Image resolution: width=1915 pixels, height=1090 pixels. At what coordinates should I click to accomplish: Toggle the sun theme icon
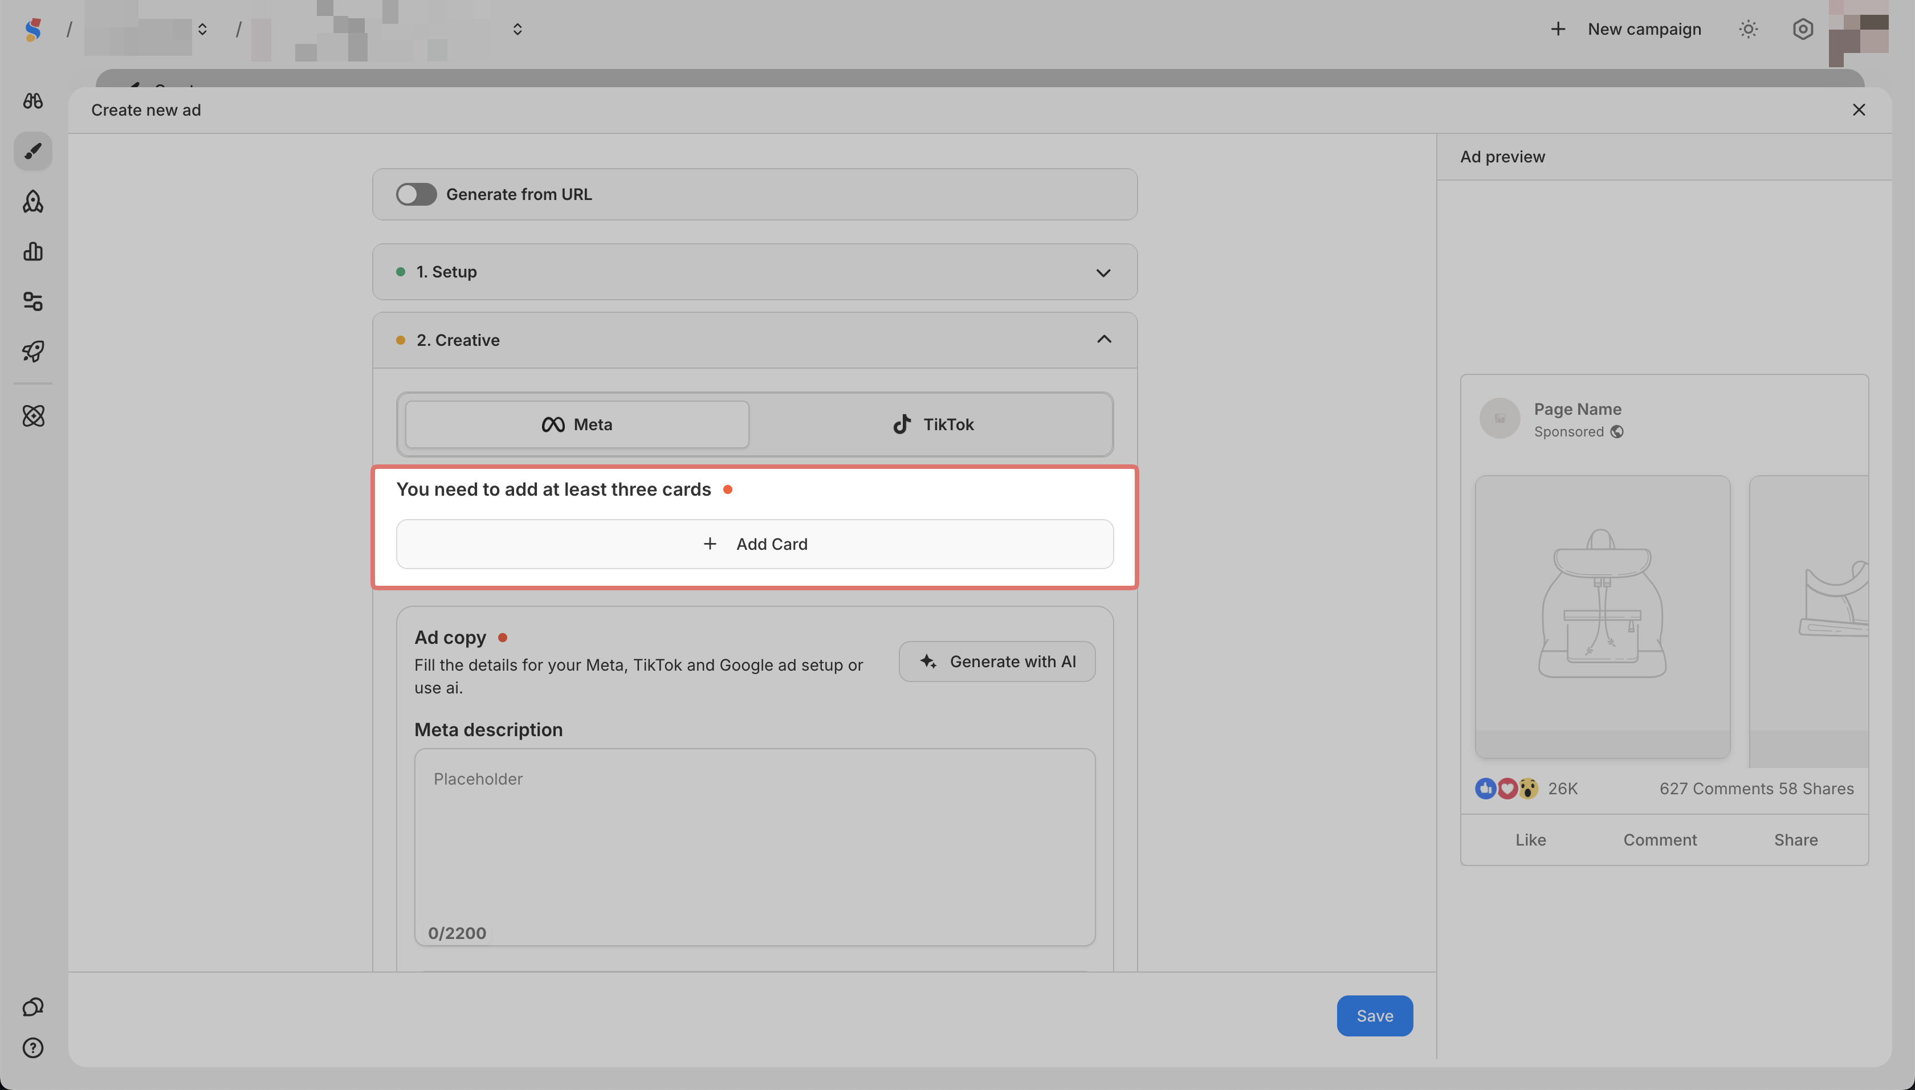tap(1748, 29)
